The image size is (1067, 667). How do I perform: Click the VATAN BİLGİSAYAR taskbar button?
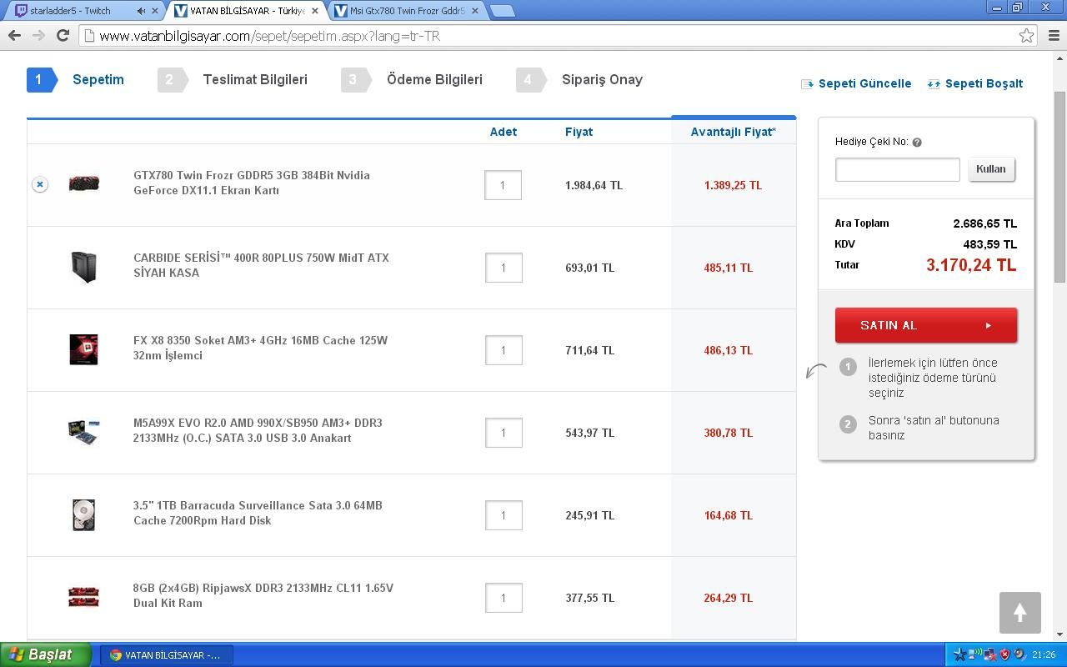click(167, 655)
